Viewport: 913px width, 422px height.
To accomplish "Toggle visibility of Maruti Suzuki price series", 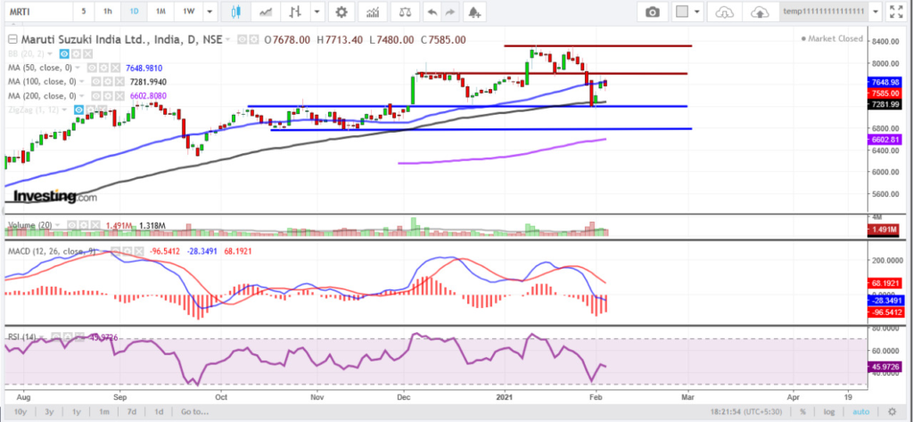I will point(243,39).
